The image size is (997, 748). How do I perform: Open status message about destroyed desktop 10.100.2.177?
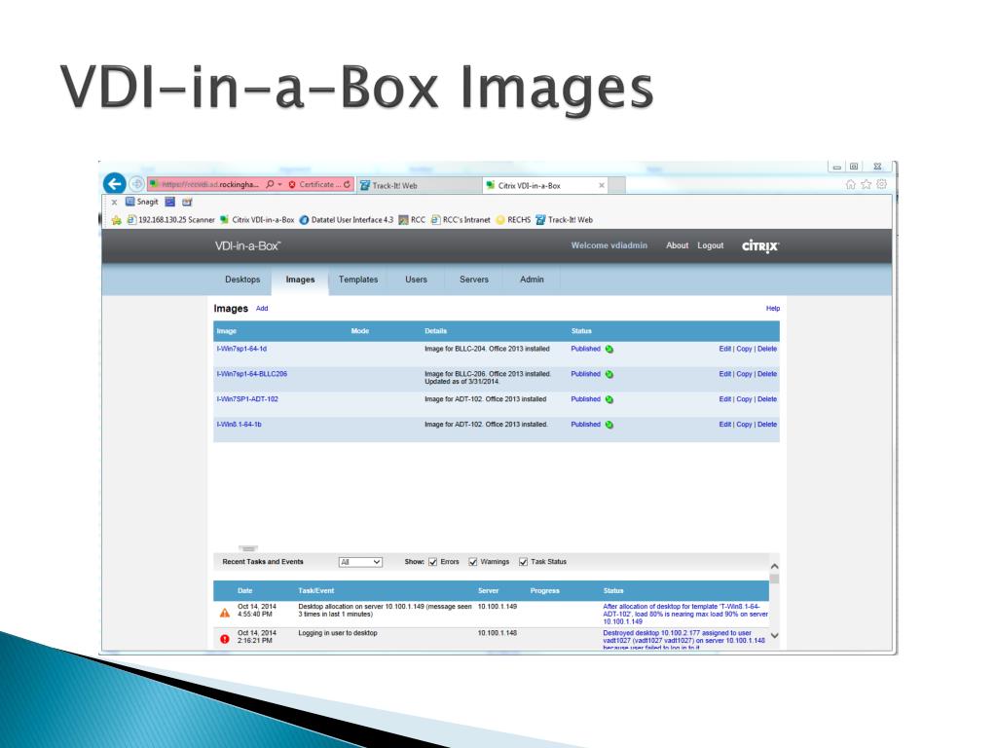684,641
